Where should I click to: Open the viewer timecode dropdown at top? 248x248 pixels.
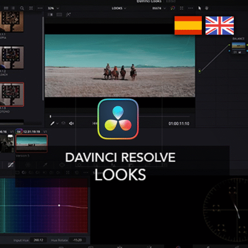tap(159, 8)
